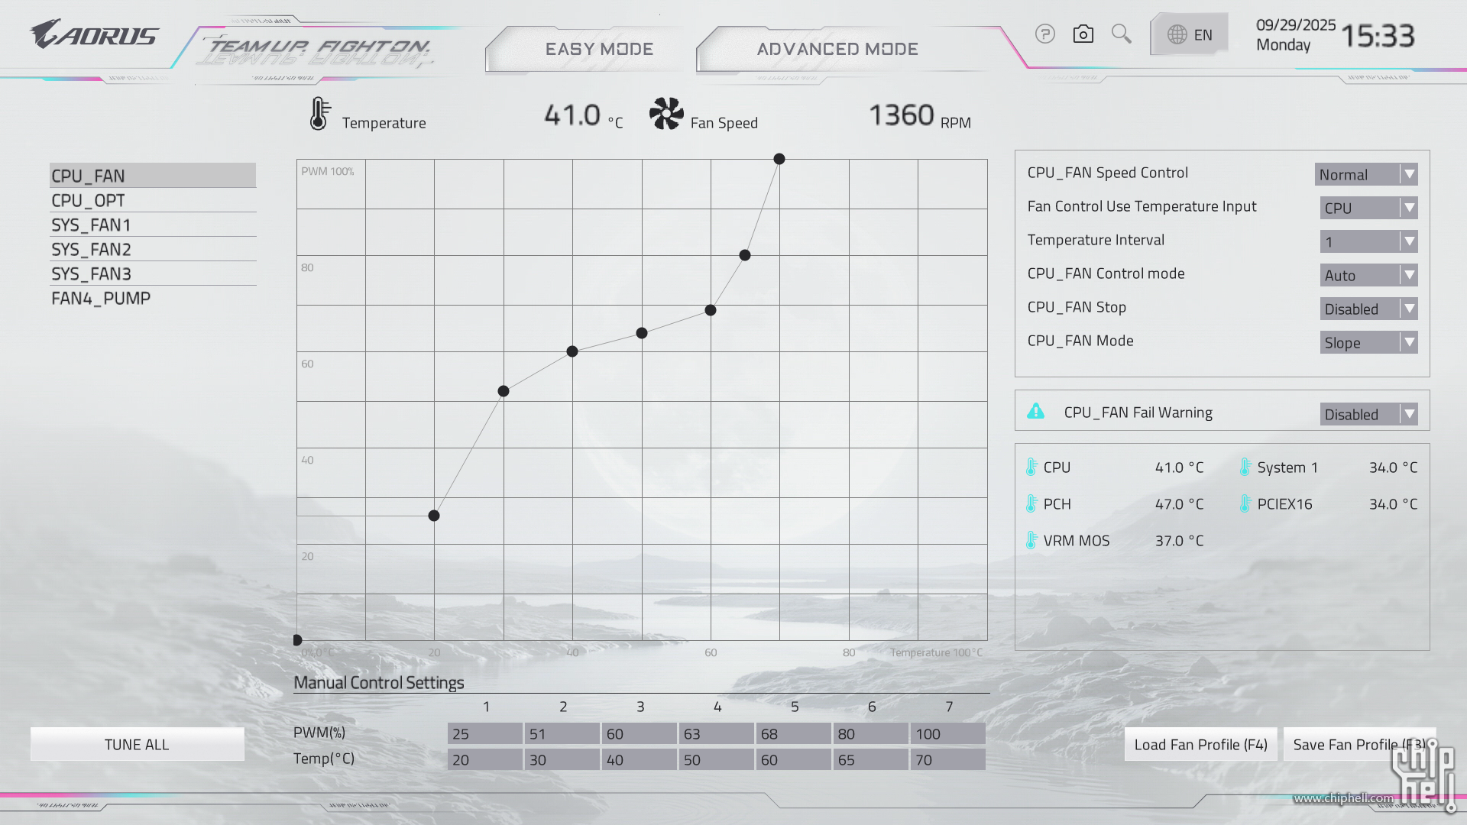Screen dimensions: 1467x825
Task: Click the magnifier search icon
Action: 1121,34
